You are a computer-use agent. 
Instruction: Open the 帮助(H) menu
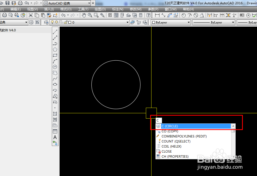pyautogui.click(x=188, y=9)
